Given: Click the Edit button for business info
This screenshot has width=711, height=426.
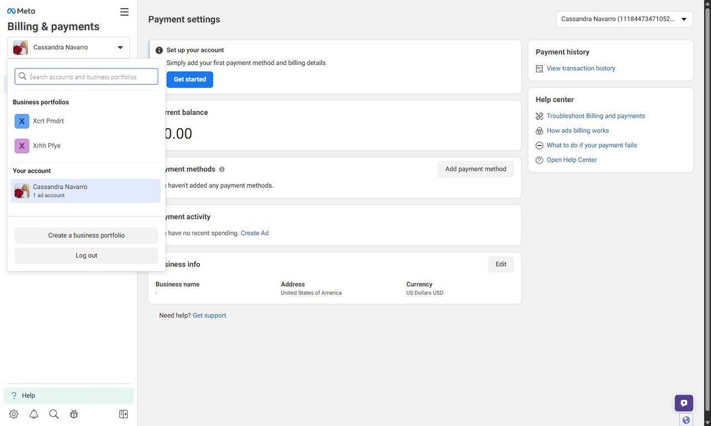Looking at the screenshot, I should click(x=501, y=264).
